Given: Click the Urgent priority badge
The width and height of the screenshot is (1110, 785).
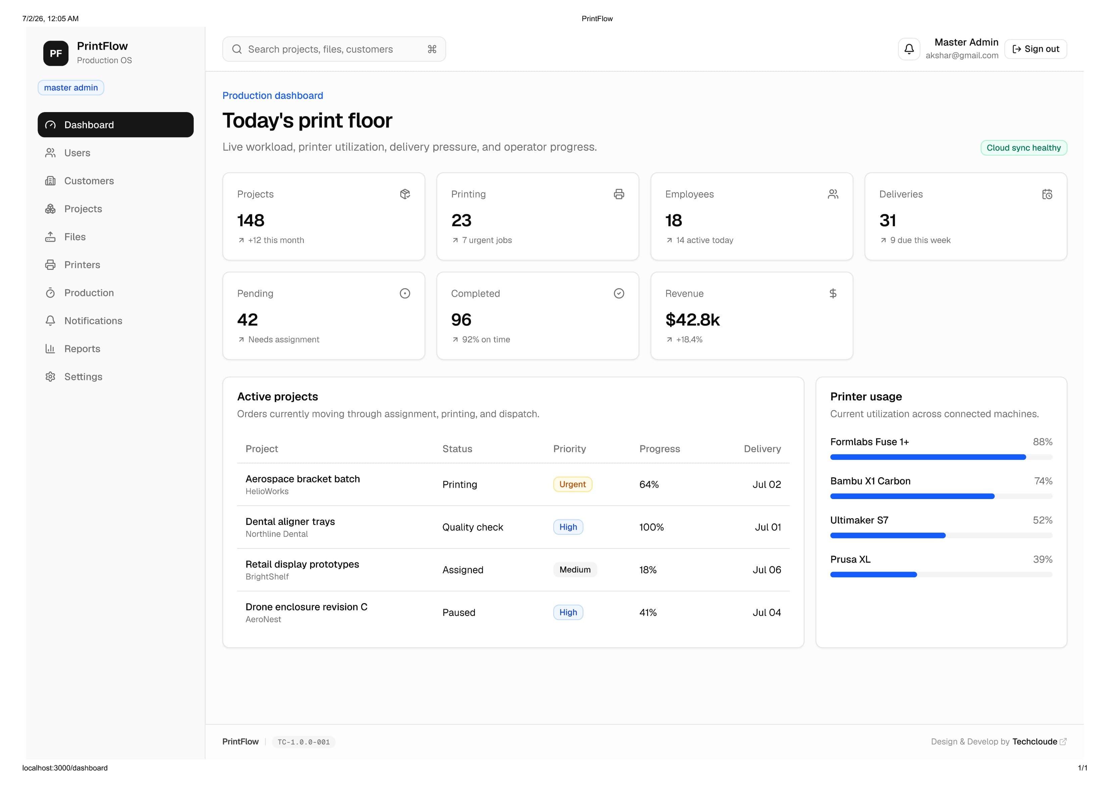Looking at the screenshot, I should (x=572, y=484).
